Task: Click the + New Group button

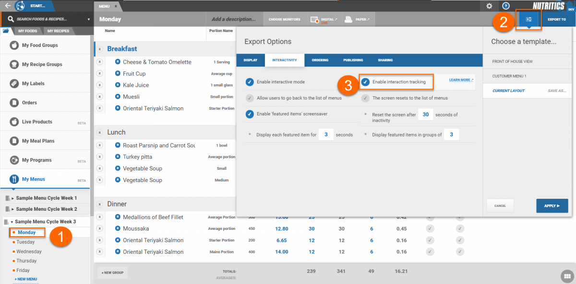Action: 112,273
